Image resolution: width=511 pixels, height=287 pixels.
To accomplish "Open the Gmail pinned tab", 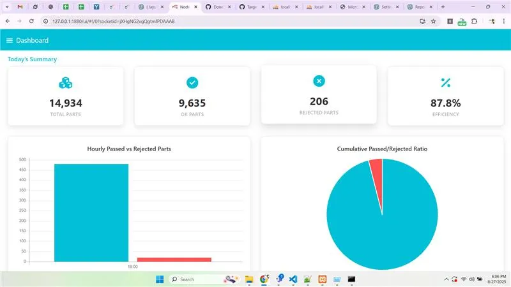I will click(20, 7).
